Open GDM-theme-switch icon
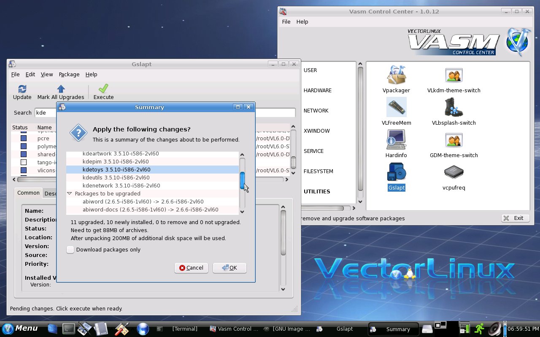Screen dimensions: 540x337 [x=454, y=140]
